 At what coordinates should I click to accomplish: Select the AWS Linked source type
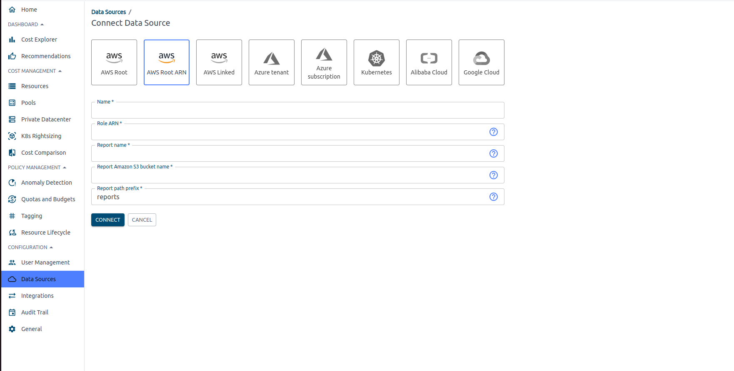219,62
